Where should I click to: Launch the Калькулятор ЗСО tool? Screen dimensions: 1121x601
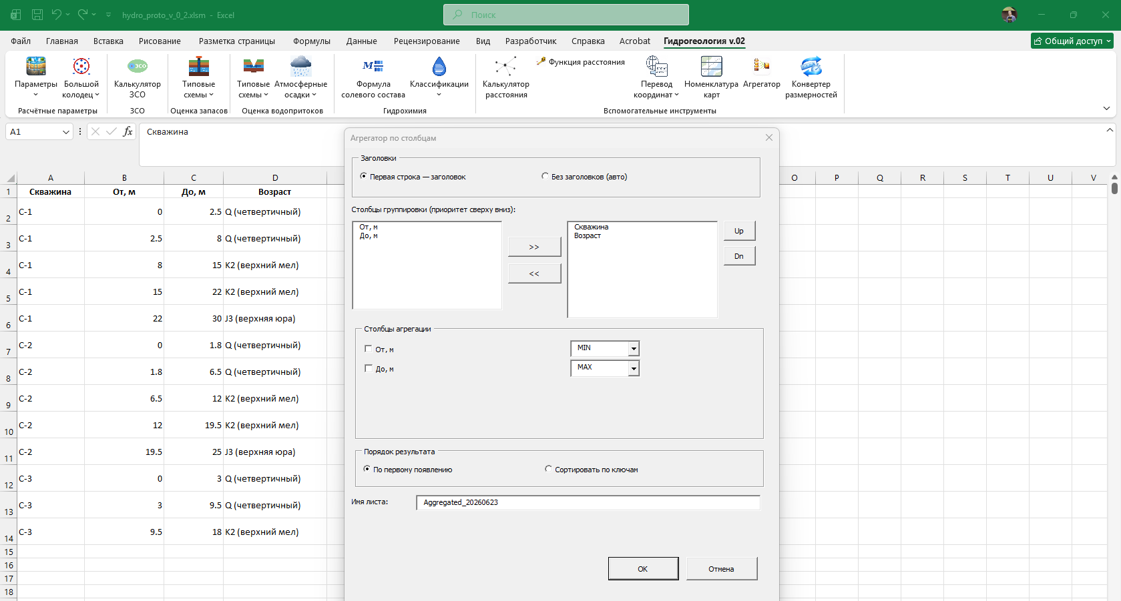click(137, 67)
